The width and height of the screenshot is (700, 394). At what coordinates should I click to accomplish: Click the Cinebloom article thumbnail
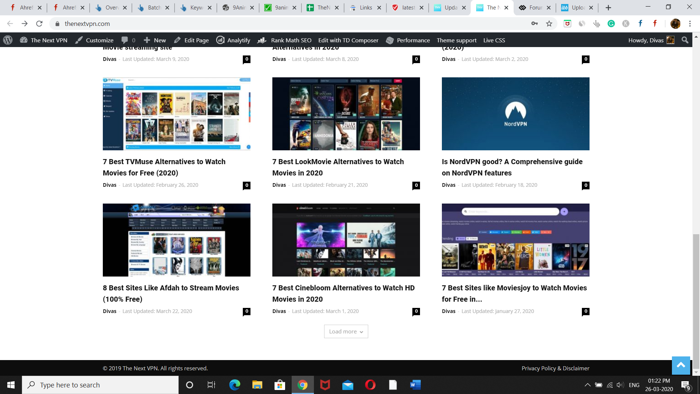(346, 240)
